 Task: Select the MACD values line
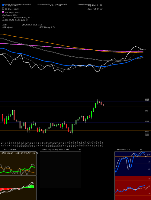[x=15, y=20]
